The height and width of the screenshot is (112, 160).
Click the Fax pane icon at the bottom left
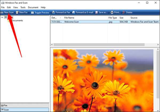2,105
